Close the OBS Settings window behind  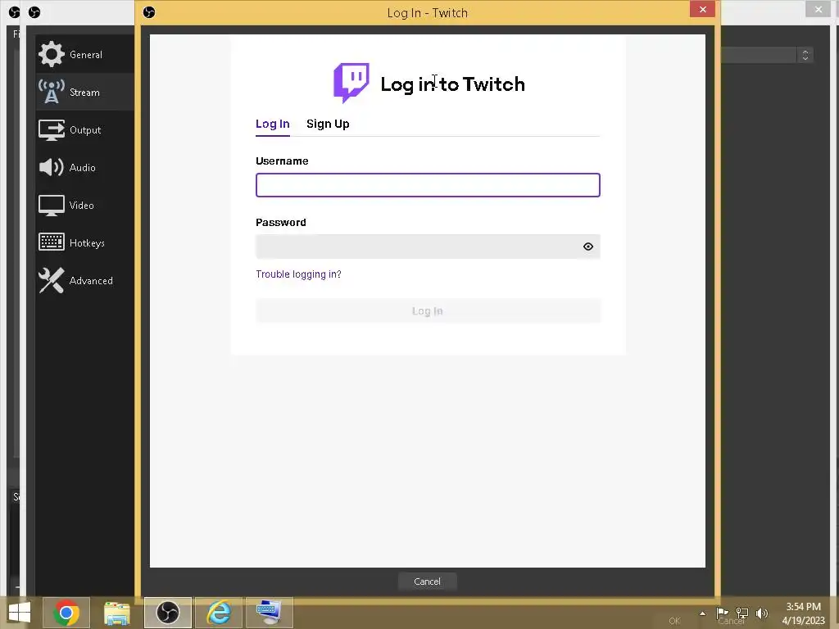coord(819,9)
